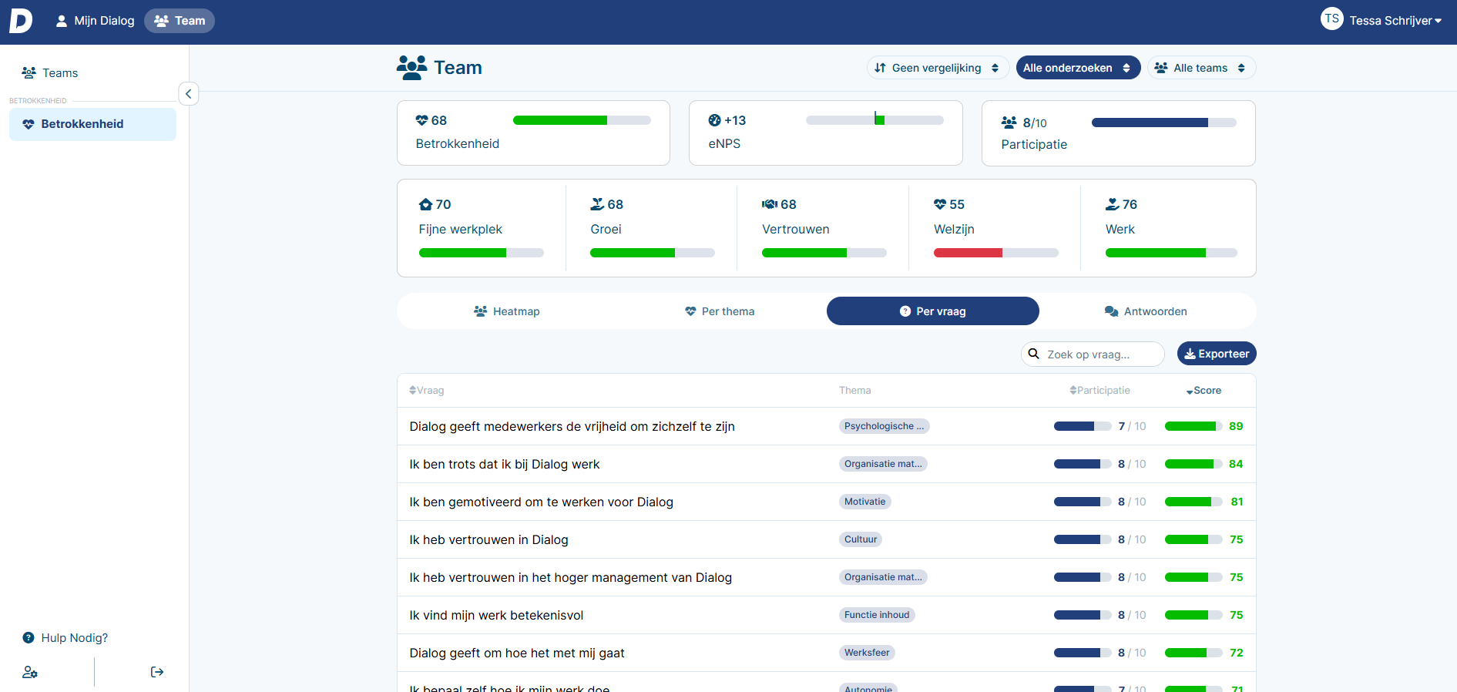This screenshot has height=692, width=1457.
Task: Open the Alle onderzoeken dropdown
Action: coord(1078,68)
